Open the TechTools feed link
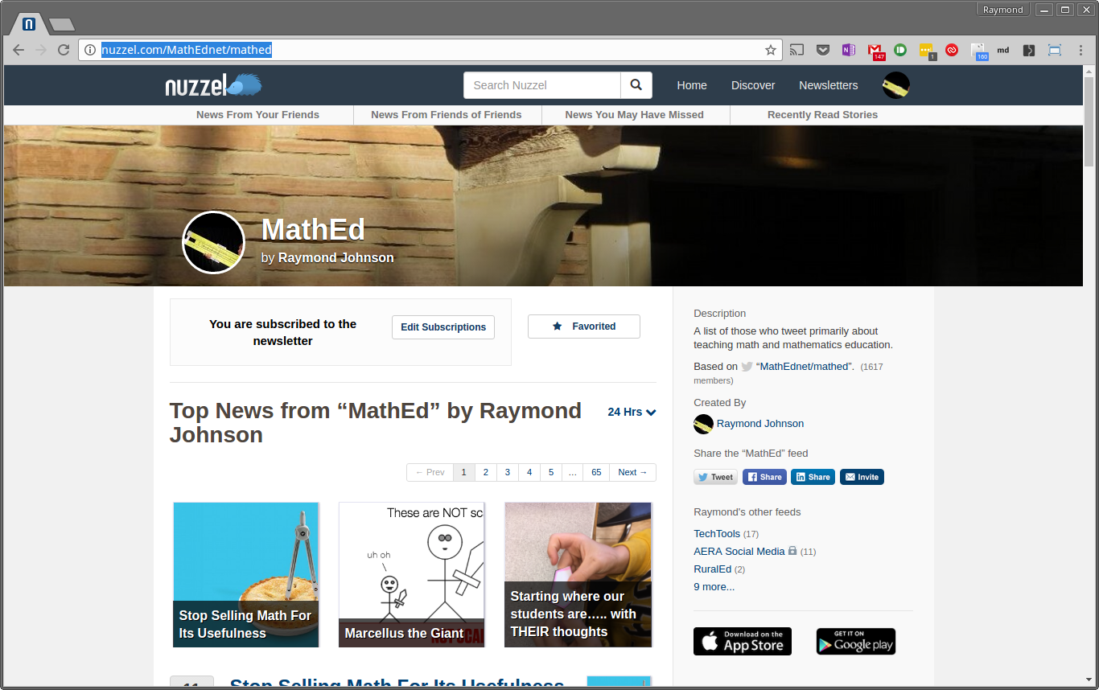The width and height of the screenshot is (1099, 690). tap(717, 534)
